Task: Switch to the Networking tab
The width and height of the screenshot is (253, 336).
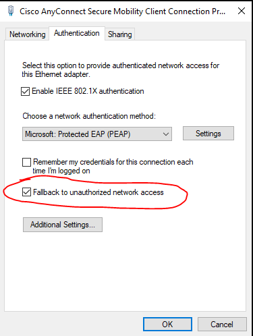Action: pos(27,34)
